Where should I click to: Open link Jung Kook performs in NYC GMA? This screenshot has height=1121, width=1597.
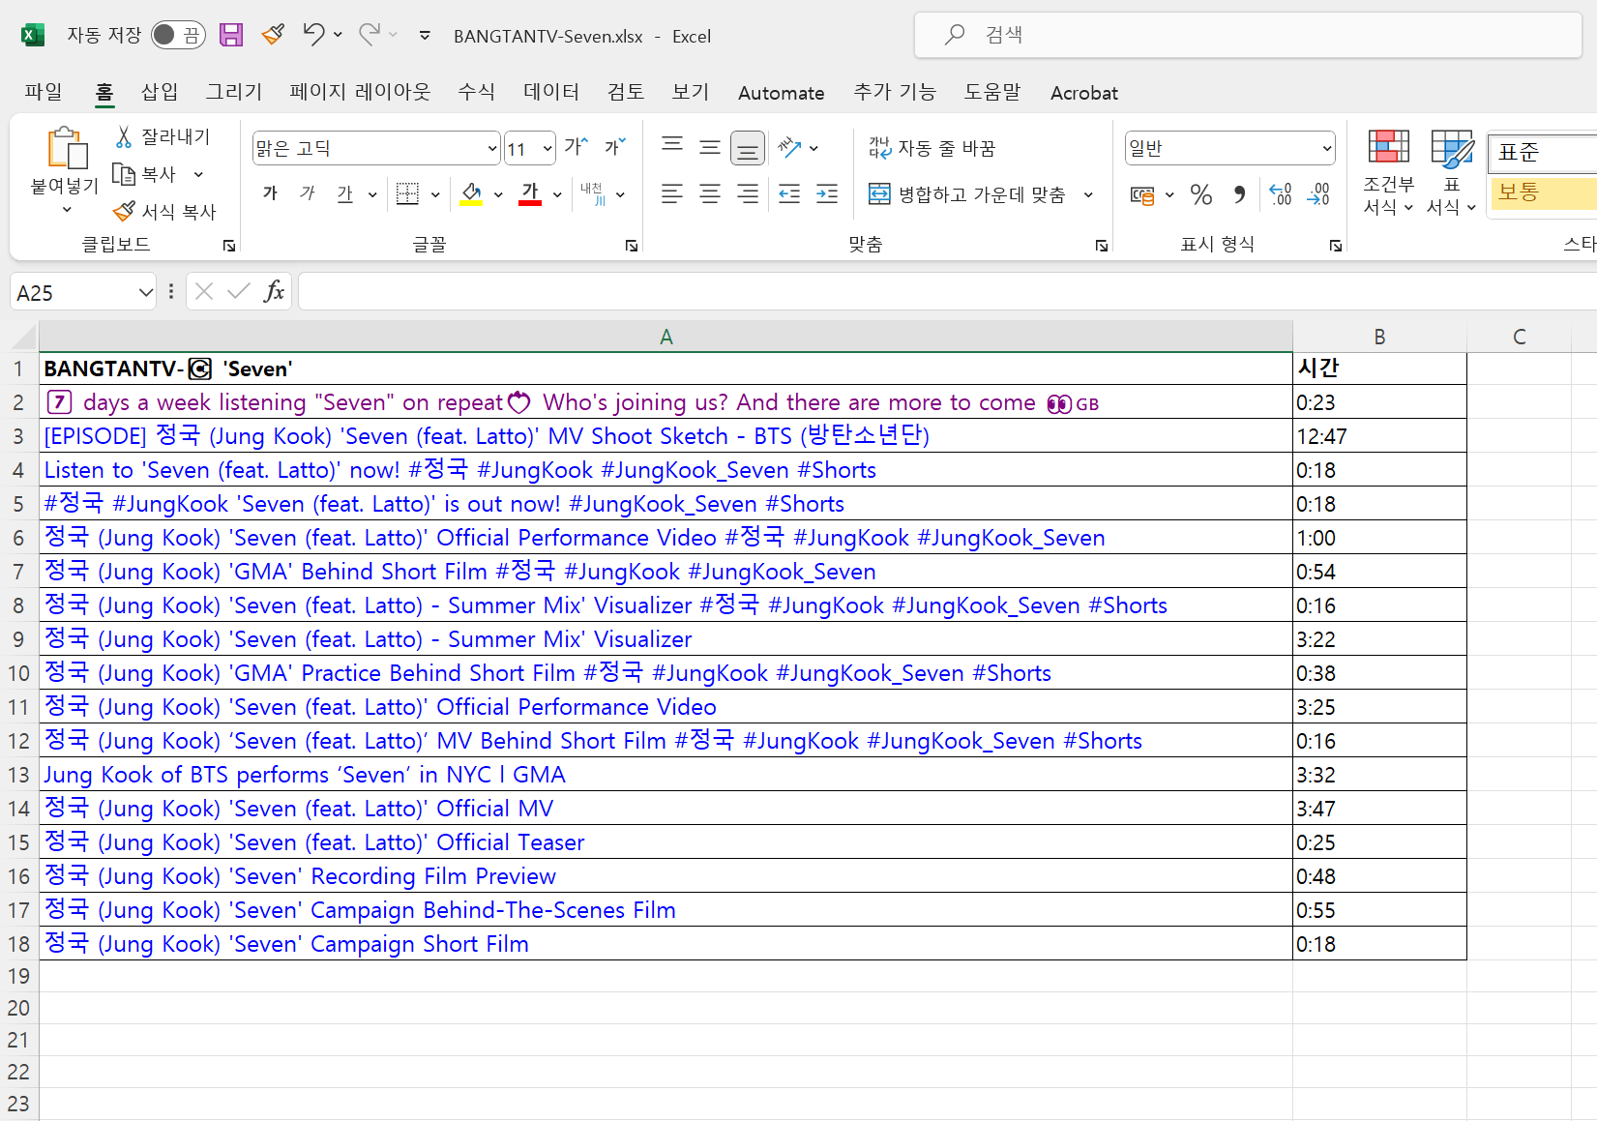(305, 775)
